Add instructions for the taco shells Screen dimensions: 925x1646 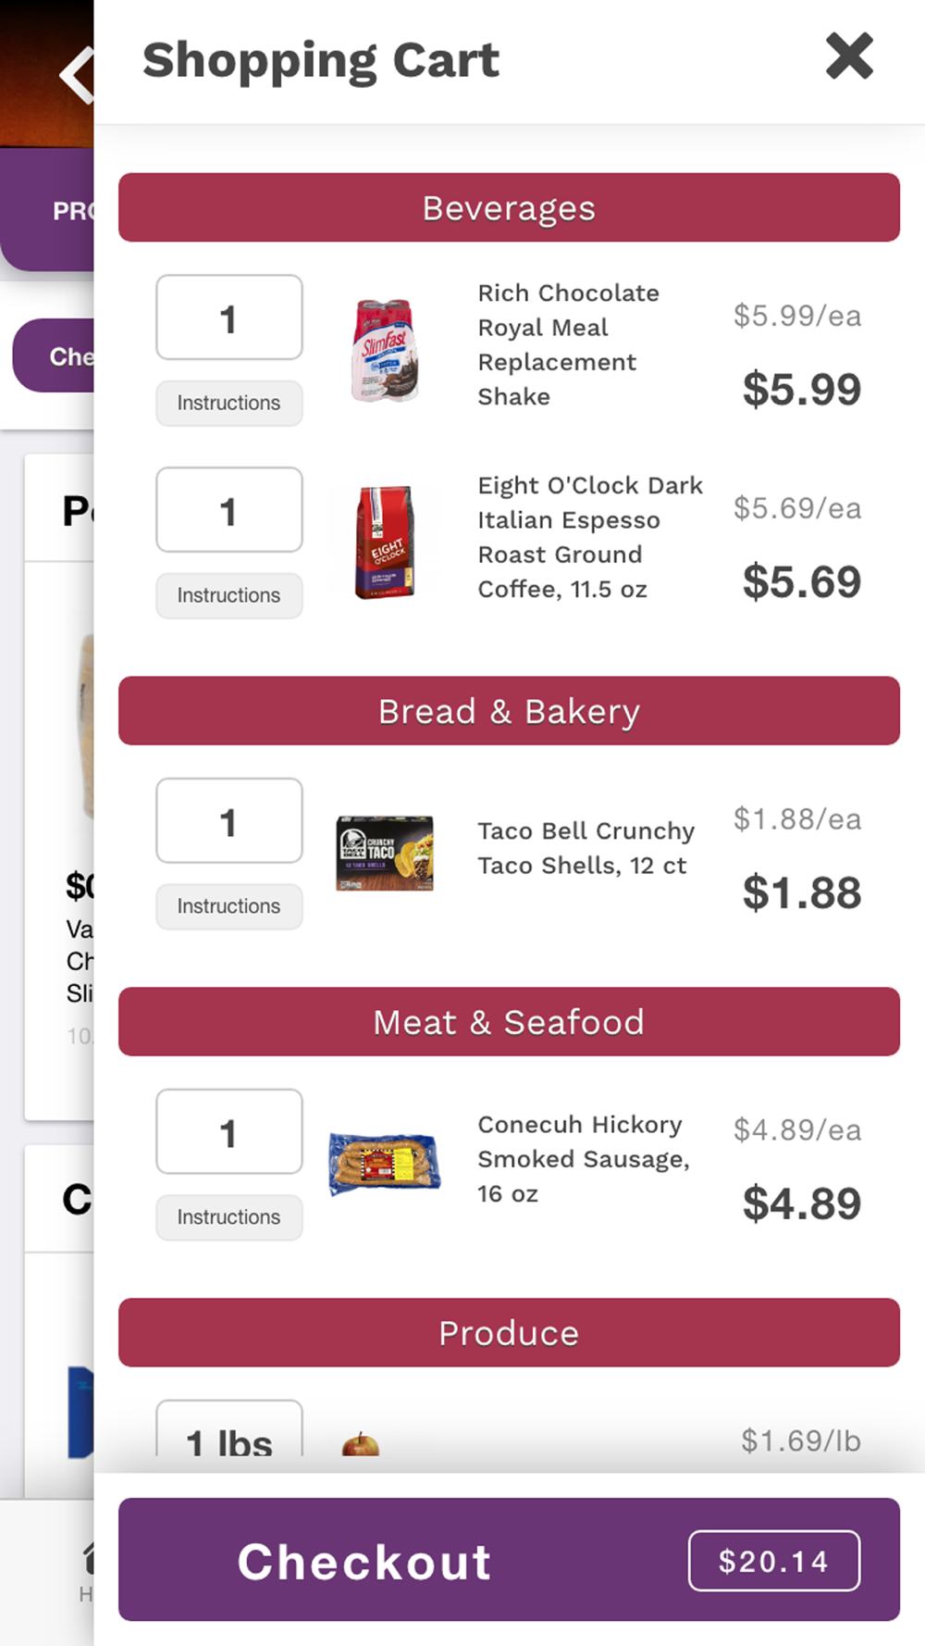[x=229, y=907]
